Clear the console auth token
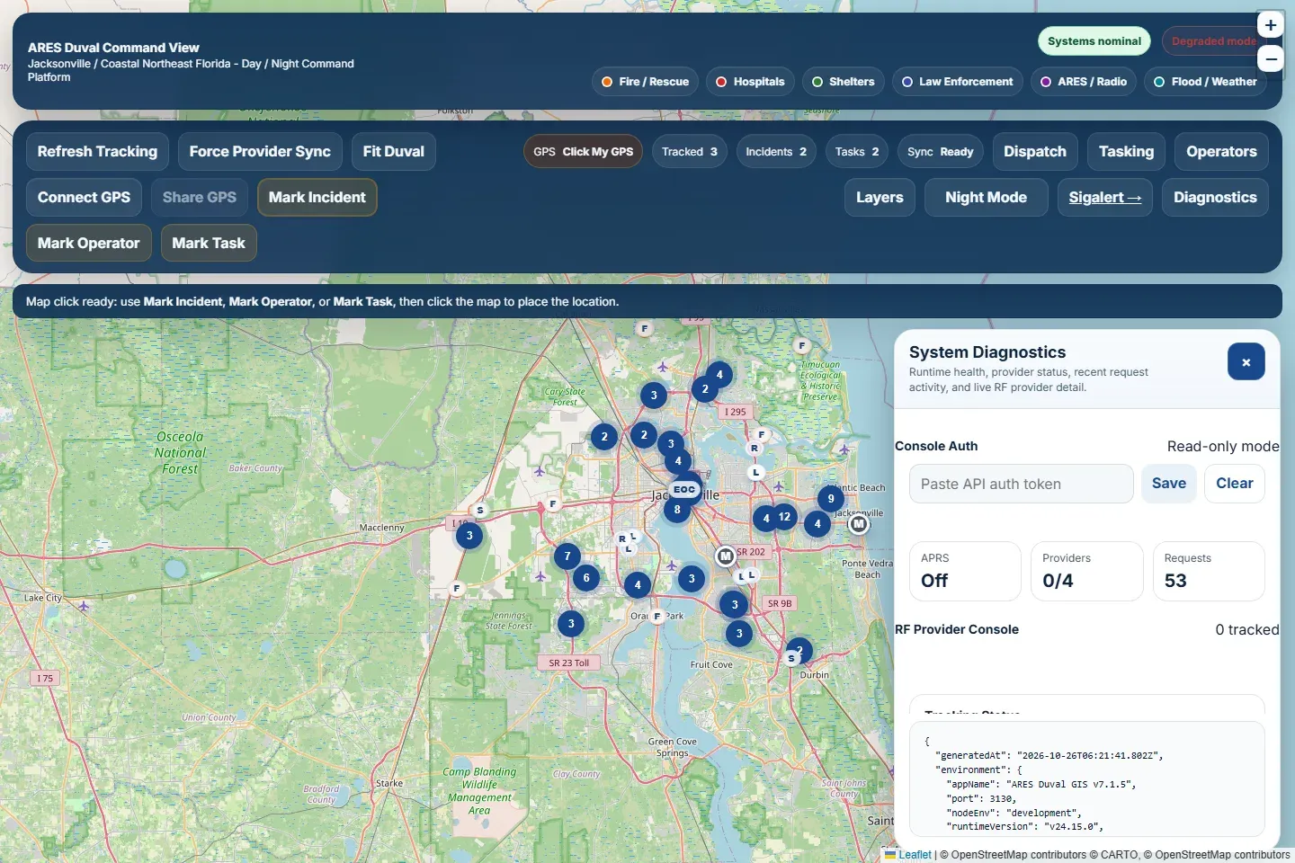This screenshot has width=1295, height=863. pos(1235,484)
